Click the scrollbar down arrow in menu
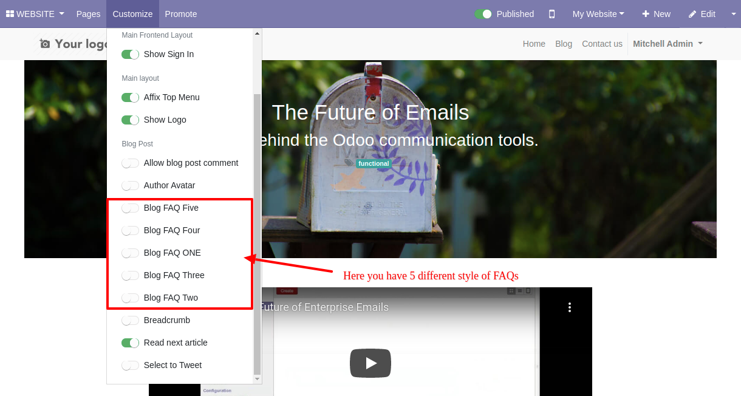Screen dimensions: 741x396 [257, 379]
